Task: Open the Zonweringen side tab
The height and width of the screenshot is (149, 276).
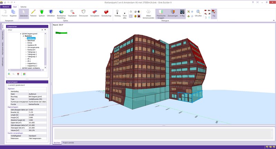Action: pos(3,62)
